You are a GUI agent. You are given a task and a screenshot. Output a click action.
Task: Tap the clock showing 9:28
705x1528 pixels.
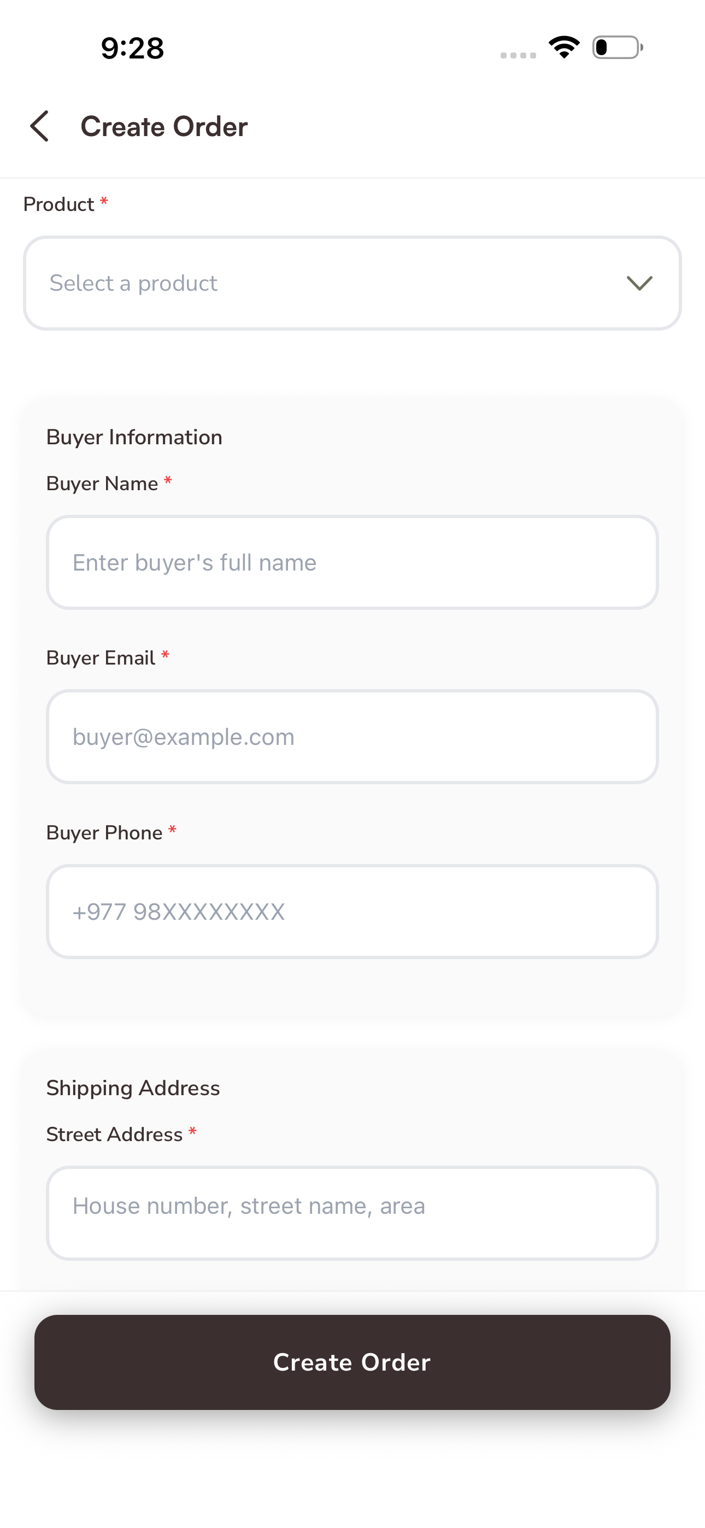coord(131,49)
